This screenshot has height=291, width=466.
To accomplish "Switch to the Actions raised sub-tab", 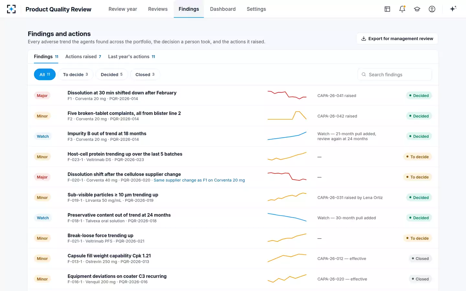I will (x=83, y=57).
